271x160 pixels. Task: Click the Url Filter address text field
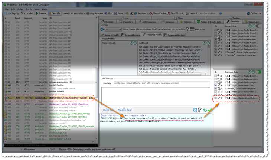(153, 29)
